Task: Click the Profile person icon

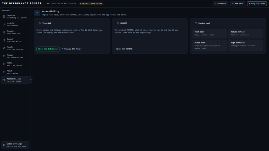Action: point(4,25)
